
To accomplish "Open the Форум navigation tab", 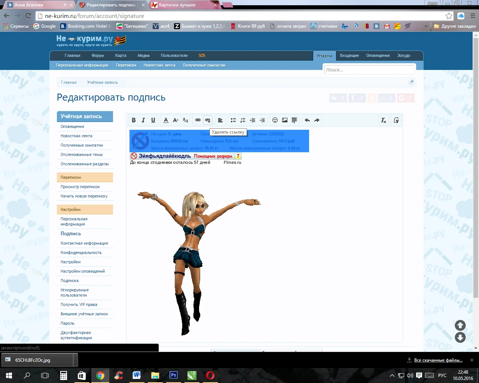I will coord(98,55).
